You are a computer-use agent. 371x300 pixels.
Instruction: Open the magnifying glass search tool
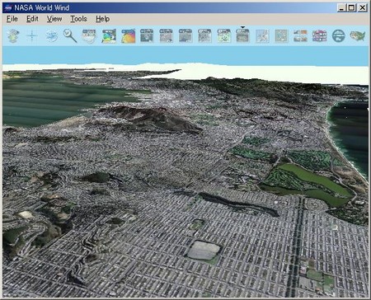tap(70, 36)
